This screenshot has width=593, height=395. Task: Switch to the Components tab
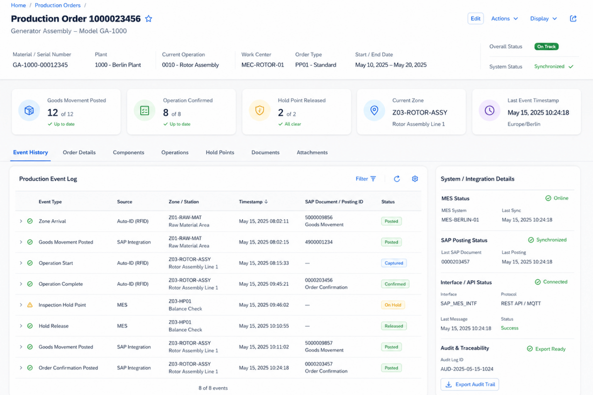[129, 152]
